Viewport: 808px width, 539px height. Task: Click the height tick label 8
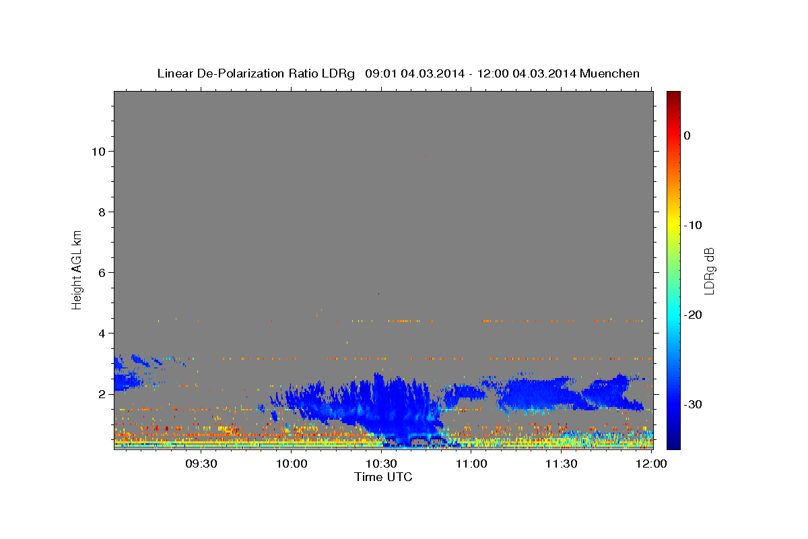click(102, 212)
